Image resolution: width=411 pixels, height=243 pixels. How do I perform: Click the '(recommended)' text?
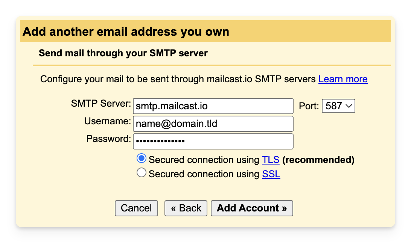coord(318,160)
